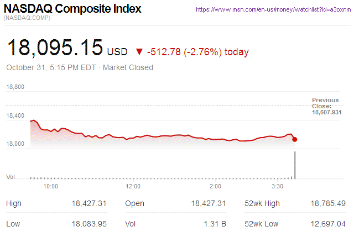Image resolution: width=354 pixels, height=232 pixels.
Task: Click the NASDAQ Composite Index title
Action: 72,9
